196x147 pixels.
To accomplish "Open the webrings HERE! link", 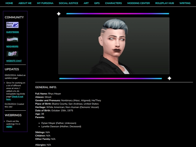I will pyautogui.click(x=9, y=127).
